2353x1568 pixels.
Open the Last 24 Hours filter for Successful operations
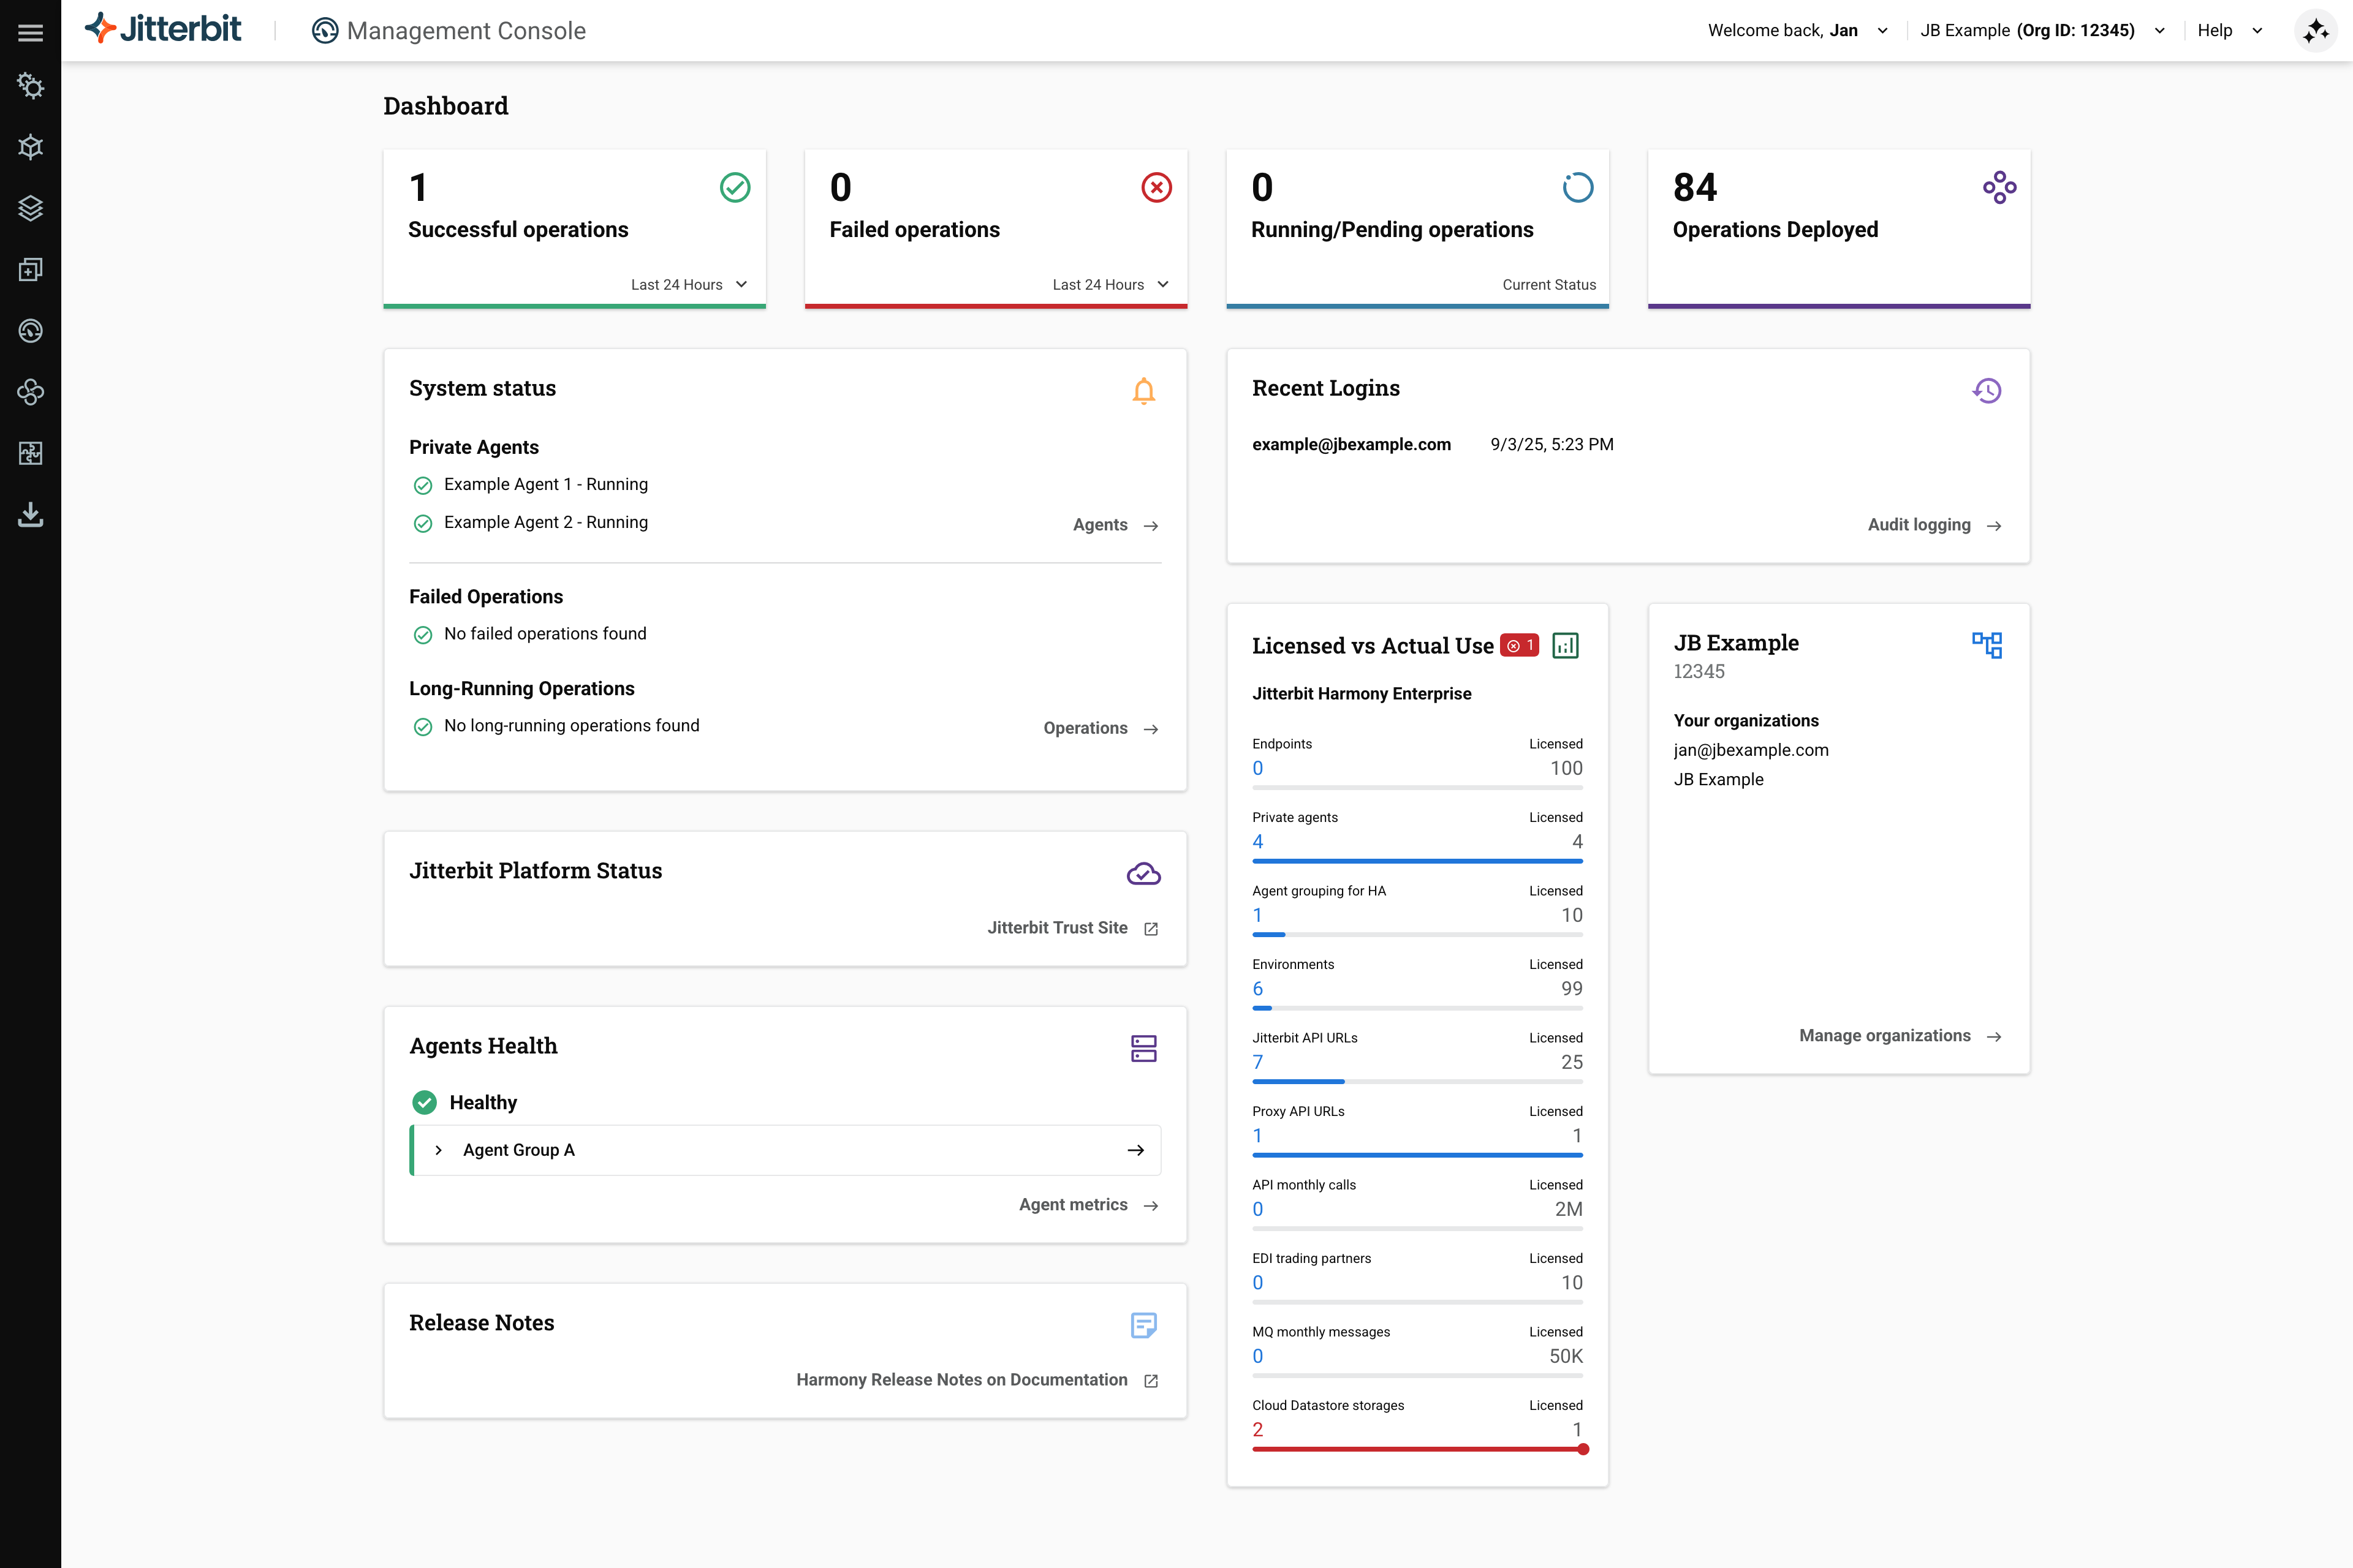[x=689, y=284]
